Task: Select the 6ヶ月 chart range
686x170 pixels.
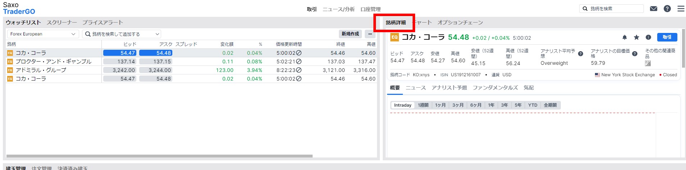Action: [476, 105]
